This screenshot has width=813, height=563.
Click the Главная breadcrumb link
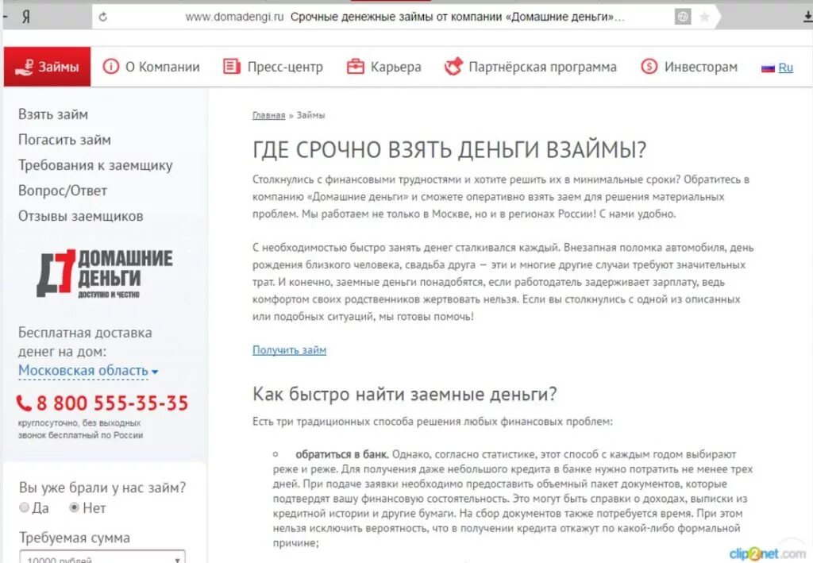pos(268,115)
